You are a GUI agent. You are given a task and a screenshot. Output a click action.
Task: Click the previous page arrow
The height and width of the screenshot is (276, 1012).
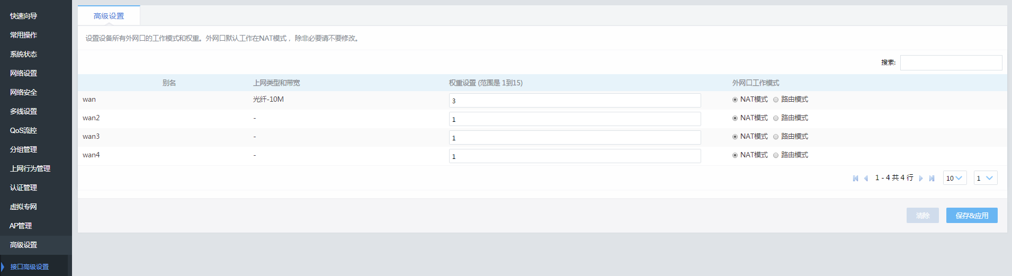[866, 179]
